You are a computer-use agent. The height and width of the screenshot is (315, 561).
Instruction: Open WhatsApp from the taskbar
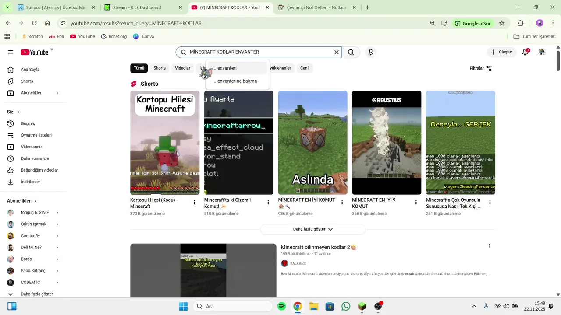tap(346, 306)
